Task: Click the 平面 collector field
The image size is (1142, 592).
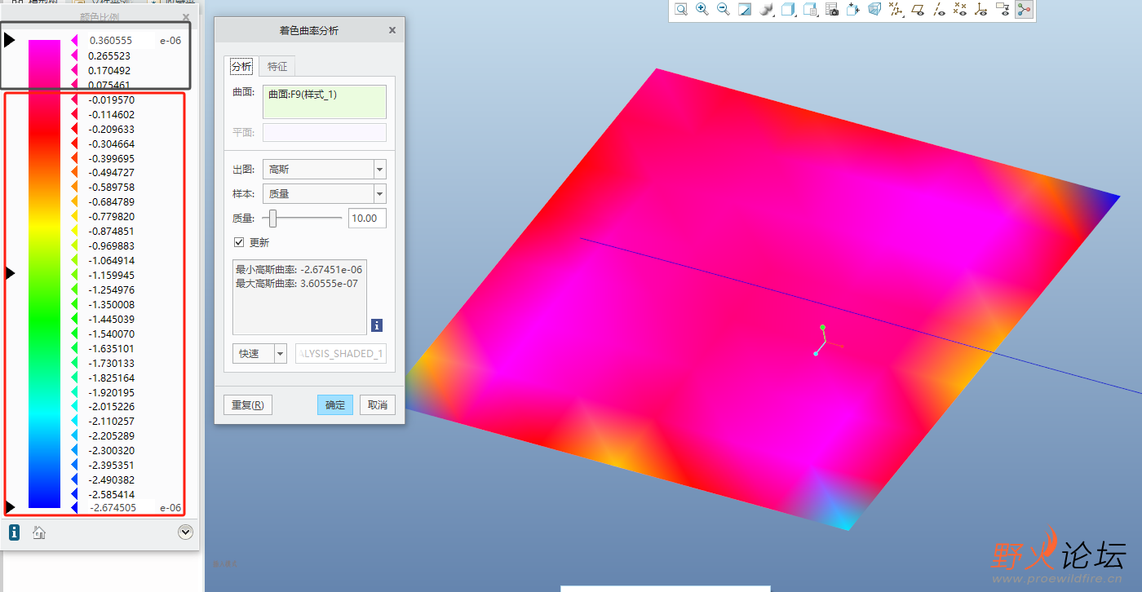Action: click(x=325, y=132)
